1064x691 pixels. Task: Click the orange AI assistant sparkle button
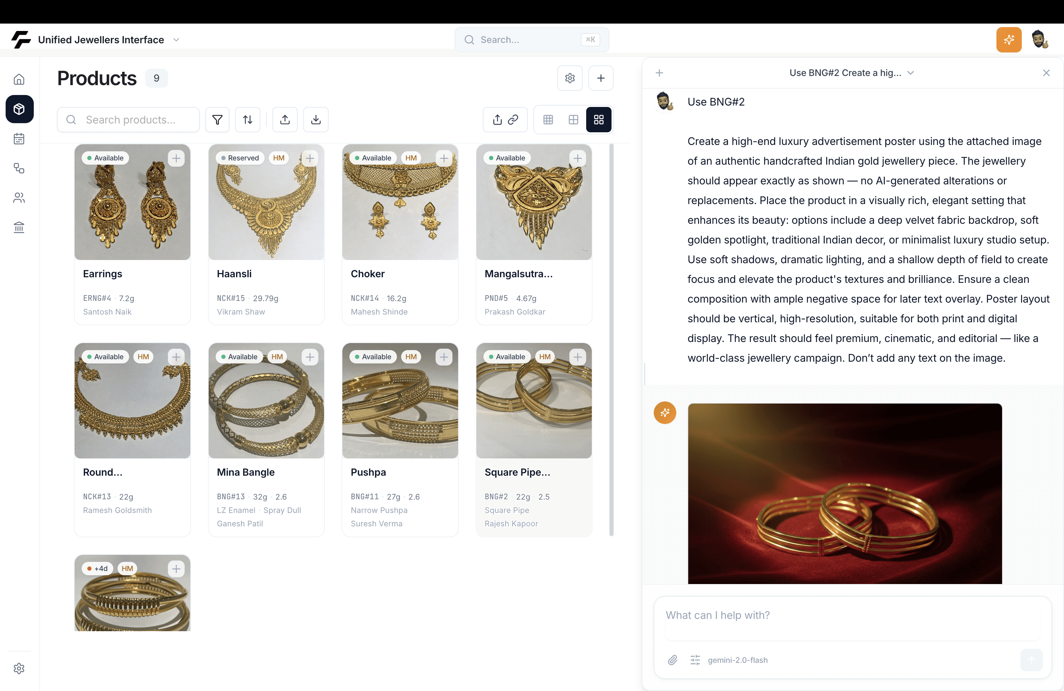pyautogui.click(x=1008, y=40)
